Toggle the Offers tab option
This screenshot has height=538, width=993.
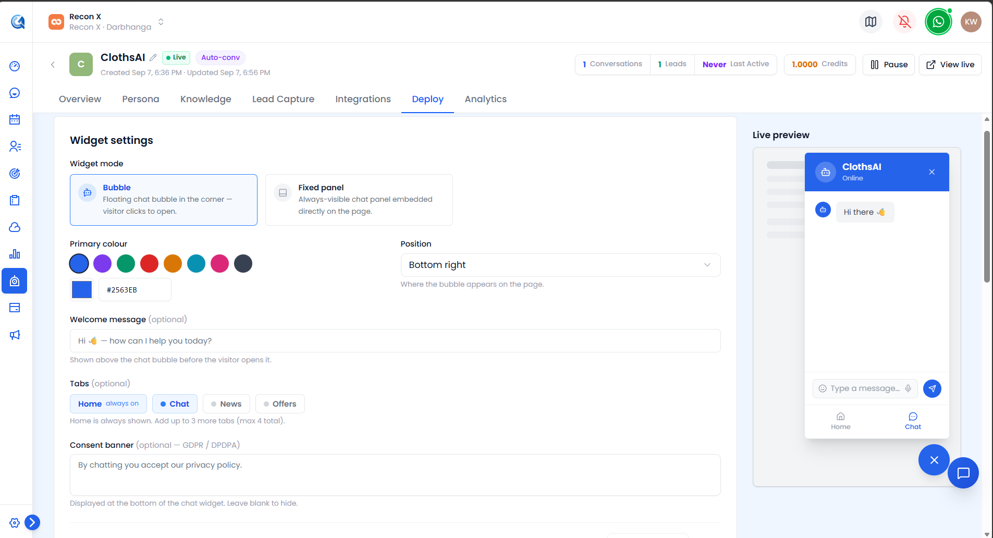(x=280, y=404)
